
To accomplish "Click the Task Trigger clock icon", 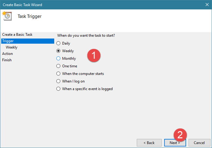I will pyautogui.click(x=7, y=16).
